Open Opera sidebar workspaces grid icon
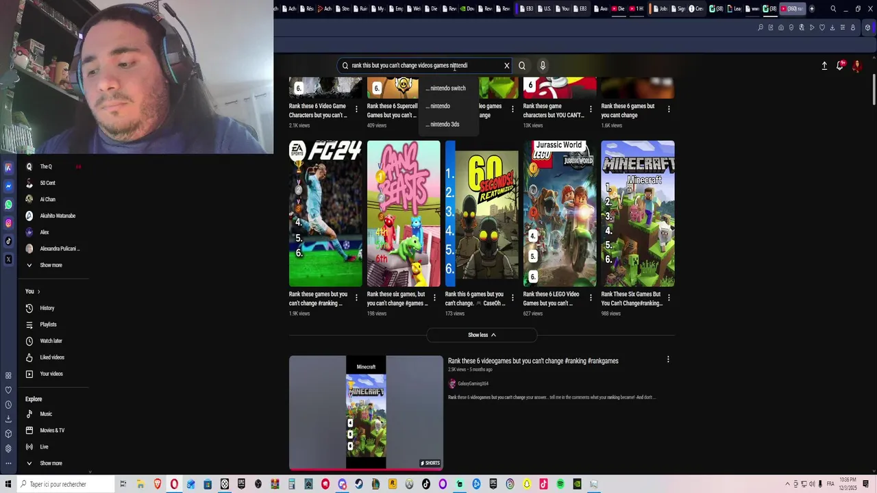The width and height of the screenshot is (877, 493). click(x=8, y=375)
